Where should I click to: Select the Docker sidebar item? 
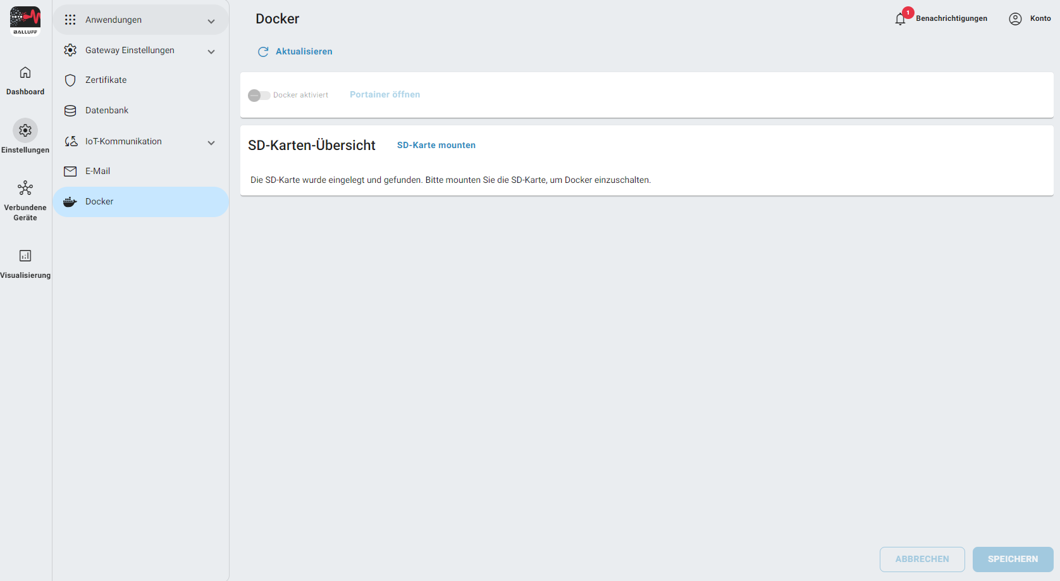[99, 202]
